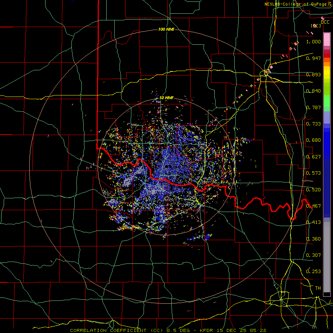333x333 pixels.
Task: Click the DCC label above the color scale
Action: pyautogui.click(x=325, y=22)
